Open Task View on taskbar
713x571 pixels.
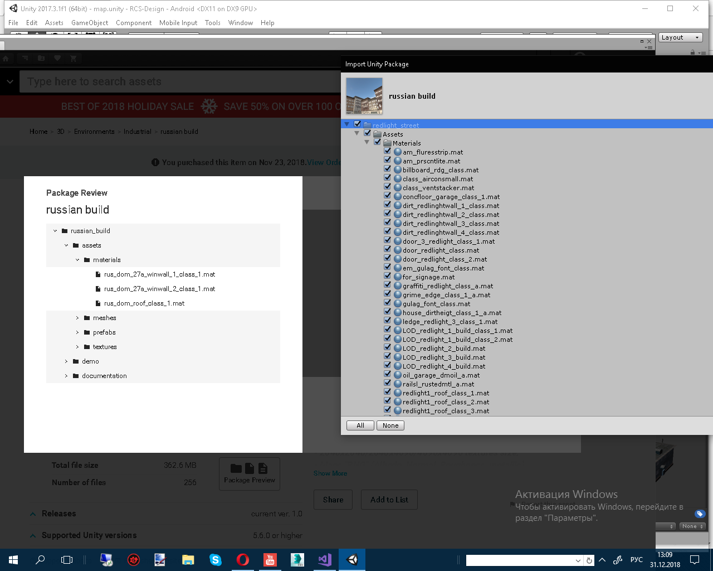pyautogui.click(x=67, y=560)
